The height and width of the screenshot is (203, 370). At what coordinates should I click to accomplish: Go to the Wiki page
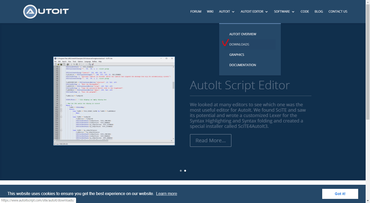(x=210, y=12)
